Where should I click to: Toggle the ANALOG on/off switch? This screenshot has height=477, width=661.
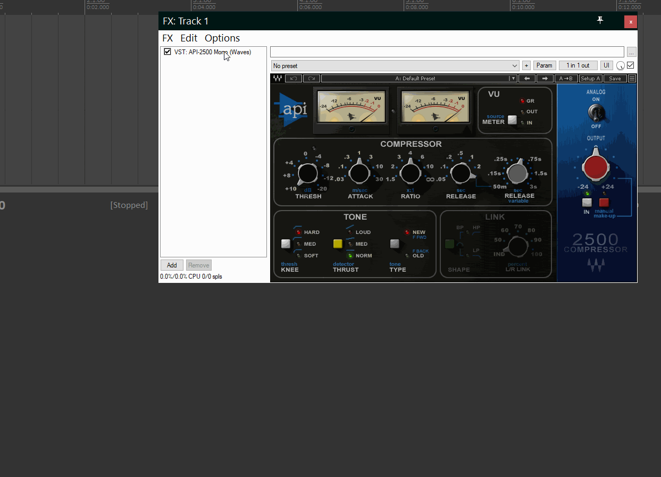(x=596, y=112)
